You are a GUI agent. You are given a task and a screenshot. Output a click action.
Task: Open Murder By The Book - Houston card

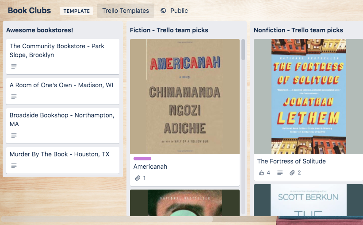click(63, 160)
